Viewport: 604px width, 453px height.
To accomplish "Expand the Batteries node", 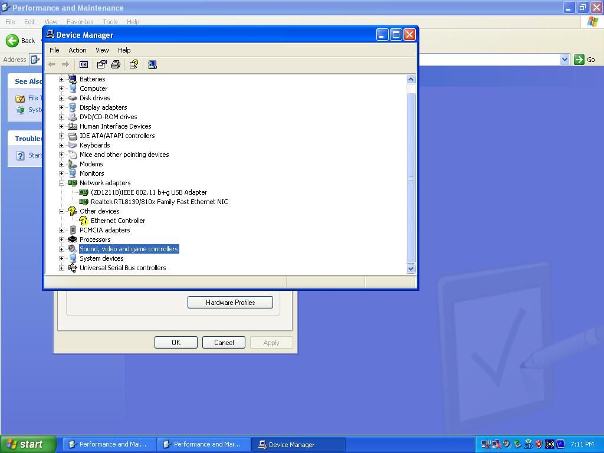I will click(x=61, y=79).
